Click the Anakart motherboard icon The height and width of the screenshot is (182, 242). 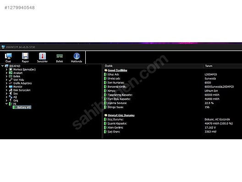pos(11,73)
